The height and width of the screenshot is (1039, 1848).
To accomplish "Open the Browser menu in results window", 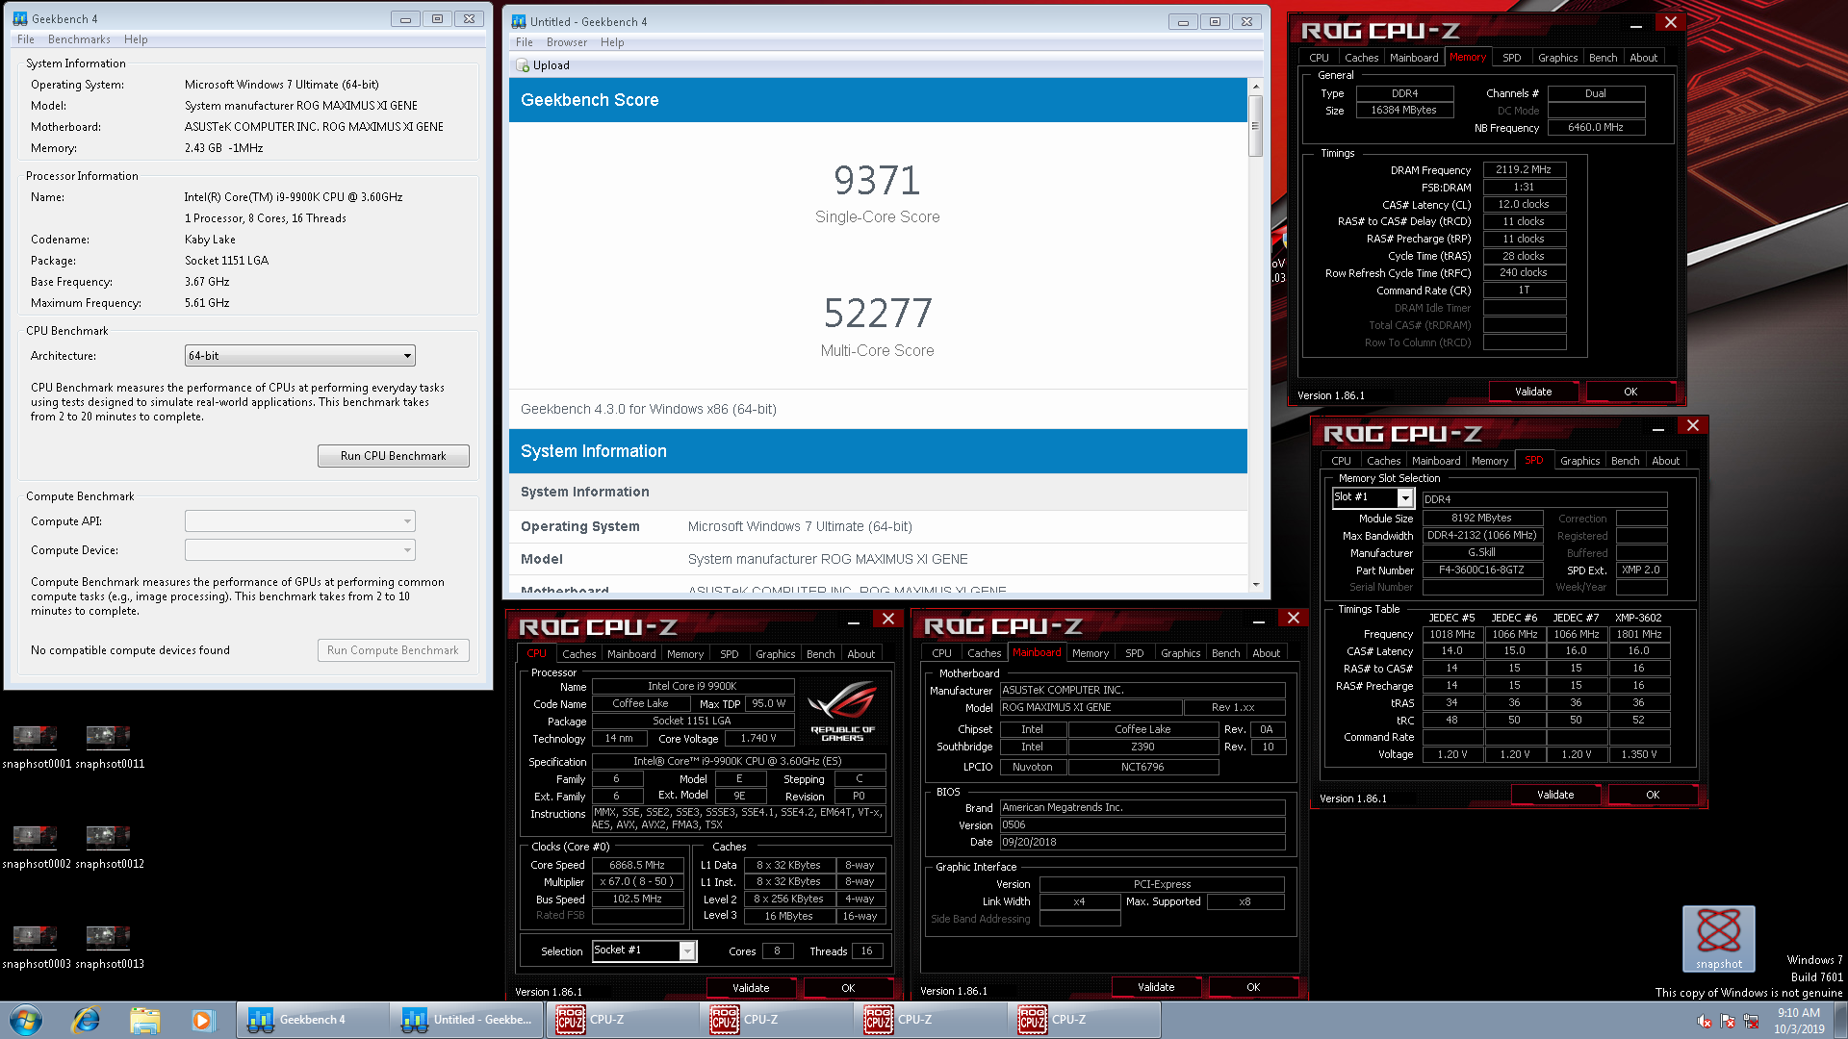I will pos(567,42).
